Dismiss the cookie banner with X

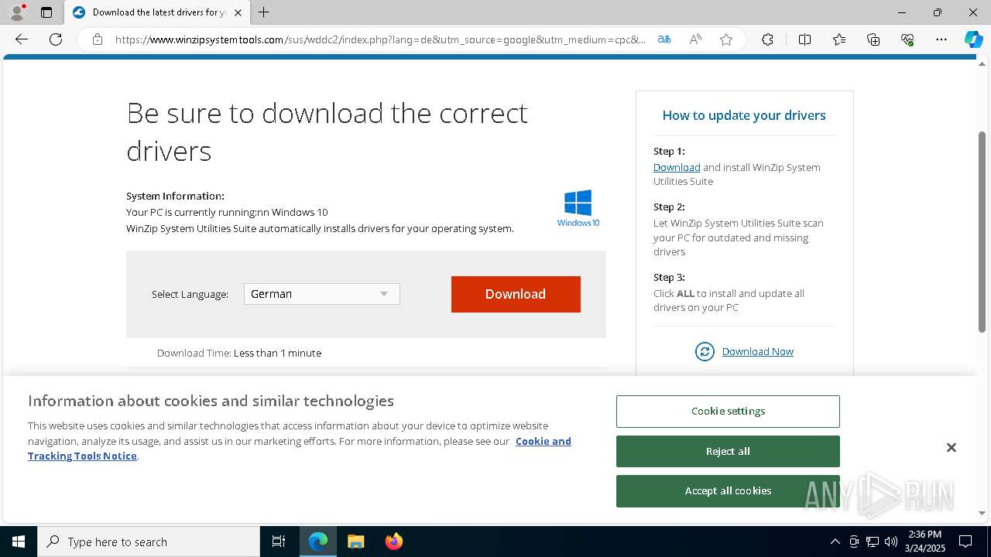952,448
